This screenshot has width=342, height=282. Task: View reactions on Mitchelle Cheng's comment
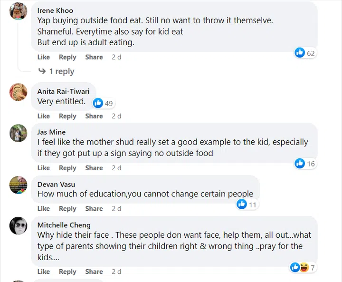point(299,267)
